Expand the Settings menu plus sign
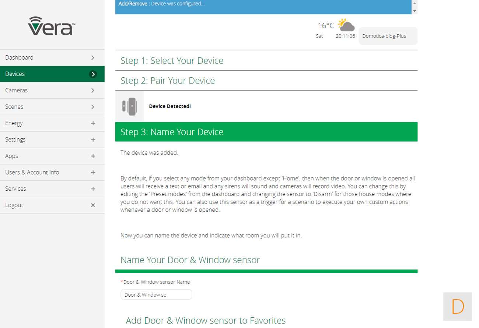 click(x=93, y=140)
